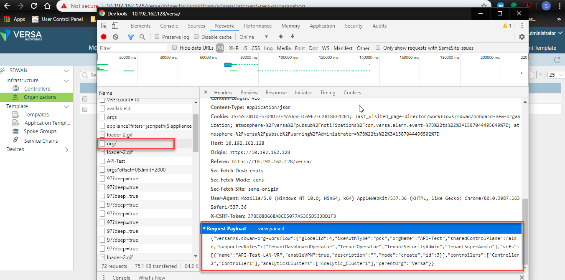Open Sources tab

pyautogui.click(x=196, y=26)
